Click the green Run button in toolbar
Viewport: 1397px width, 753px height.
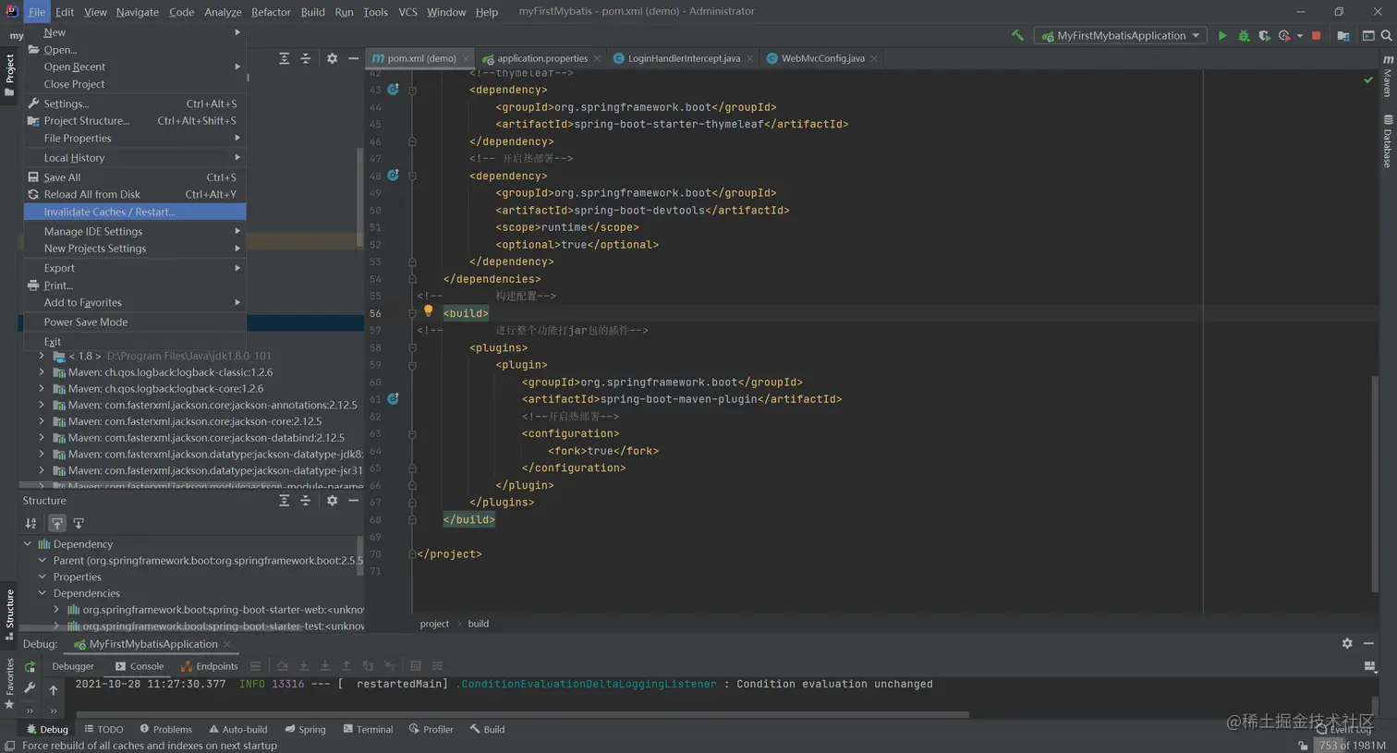click(x=1222, y=35)
